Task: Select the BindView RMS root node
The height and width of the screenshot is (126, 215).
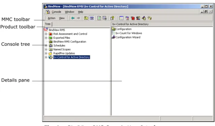Action: click(x=57, y=30)
